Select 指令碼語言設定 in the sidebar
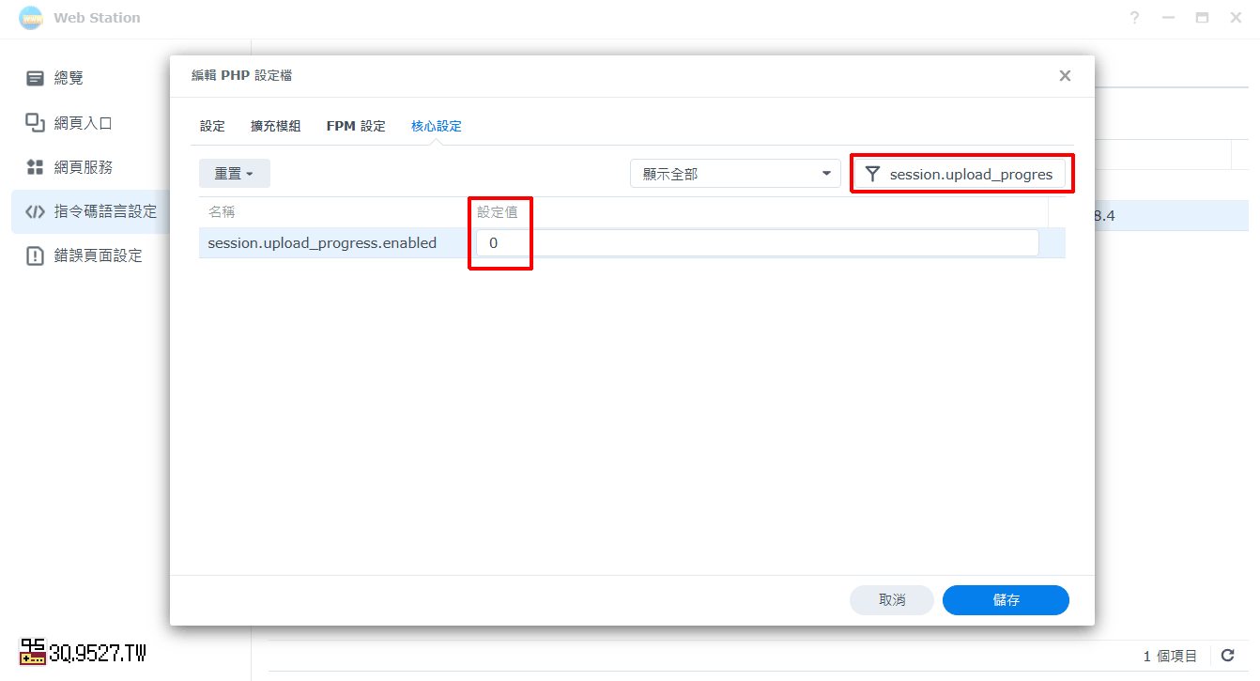The image size is (1260, 681). click(x=90, y=211)
